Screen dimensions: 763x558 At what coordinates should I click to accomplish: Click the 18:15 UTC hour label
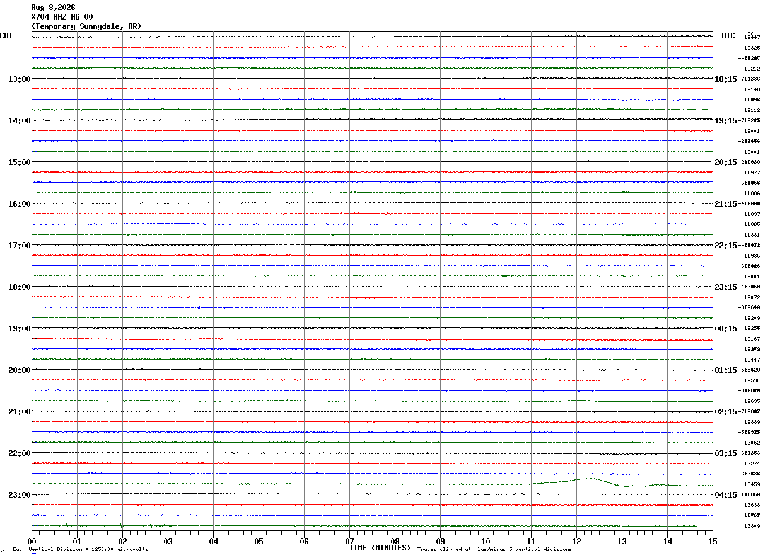[725, 79]
